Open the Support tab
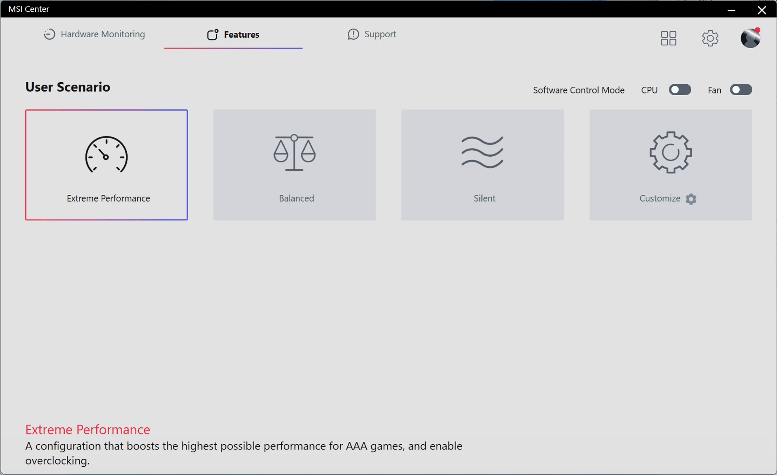This screenshot has width=777, height=475. 372,34
